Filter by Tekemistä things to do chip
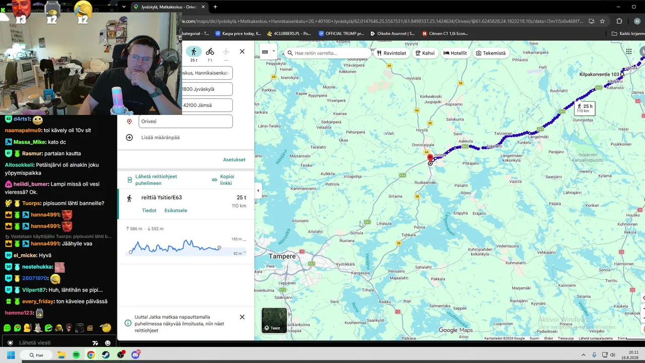This screenshot has height=363, width=645. (491, 53)
